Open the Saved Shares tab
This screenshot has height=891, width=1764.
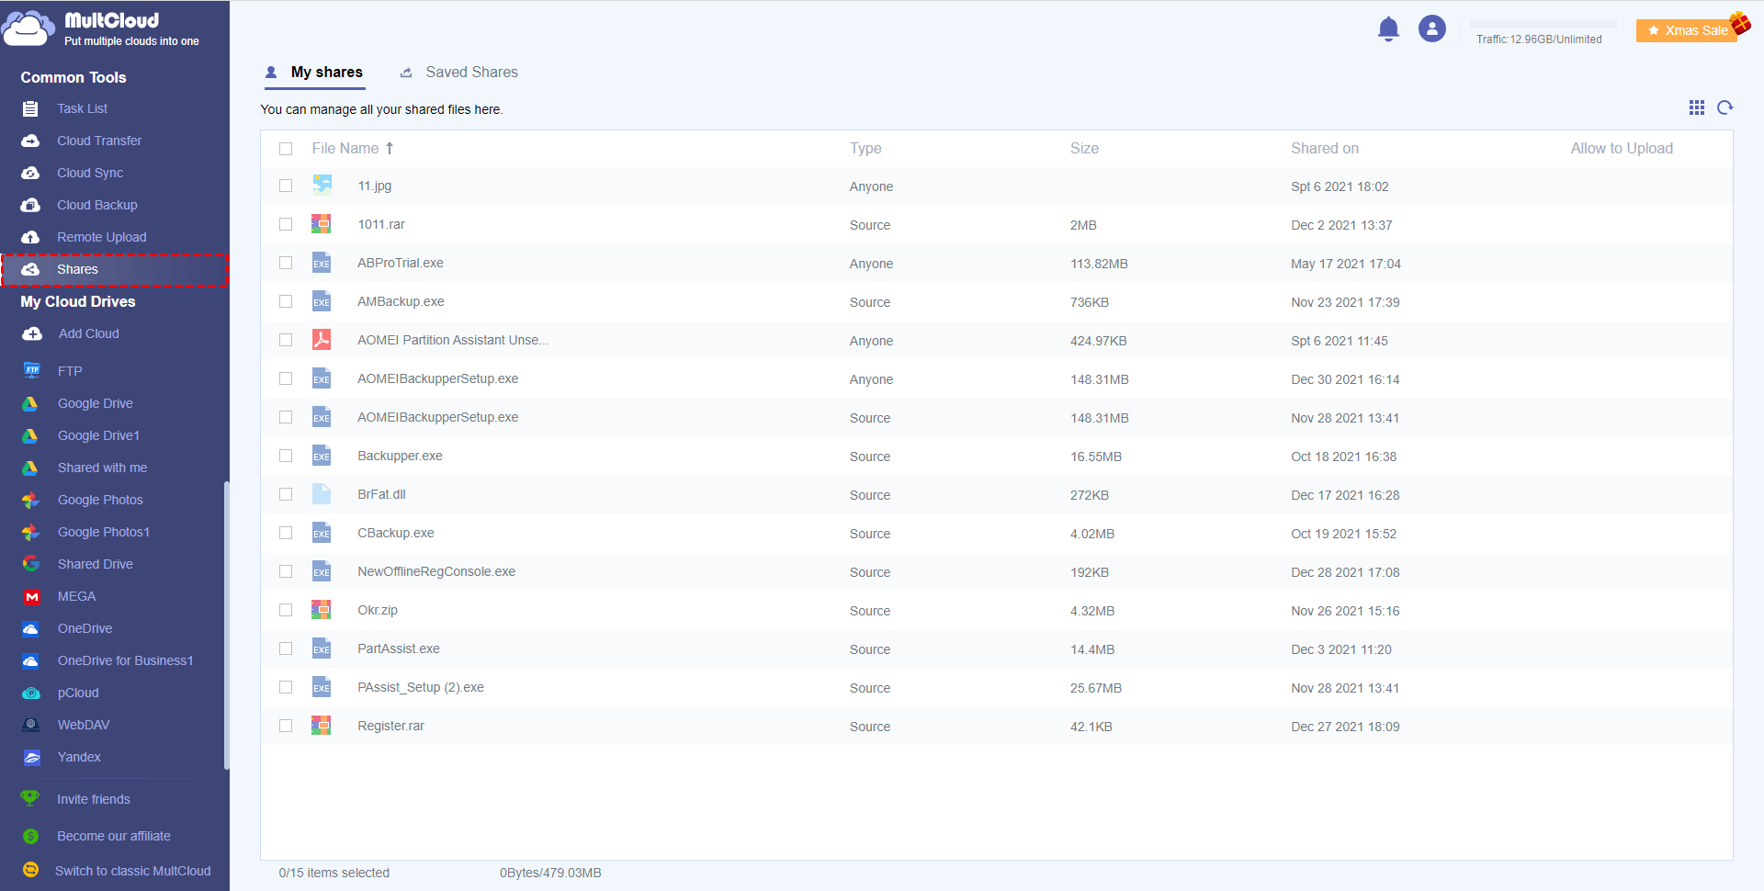coord(459,72)
